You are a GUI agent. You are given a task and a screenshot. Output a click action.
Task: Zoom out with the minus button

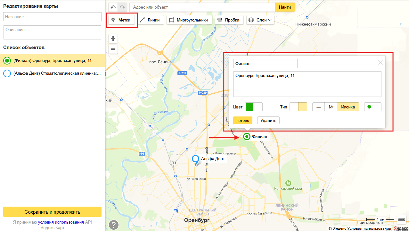[x=113, y=49]
